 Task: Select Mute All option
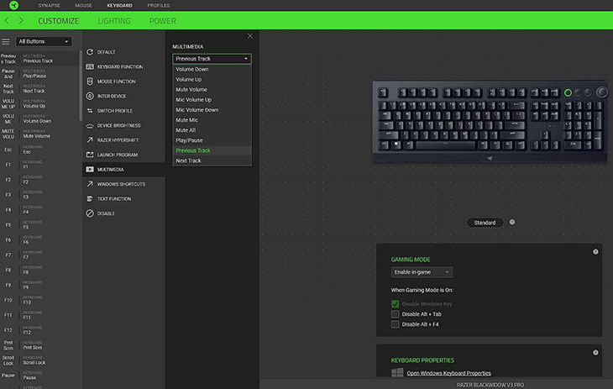point(212,130)
